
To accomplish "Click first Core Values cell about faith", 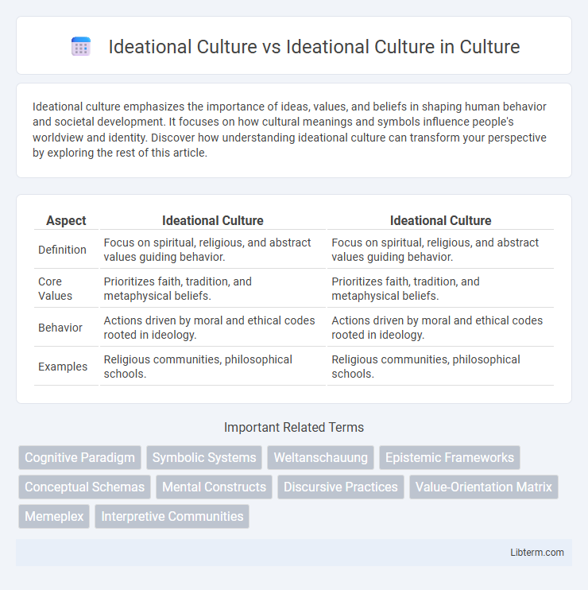I will click(x=213, y=289).
